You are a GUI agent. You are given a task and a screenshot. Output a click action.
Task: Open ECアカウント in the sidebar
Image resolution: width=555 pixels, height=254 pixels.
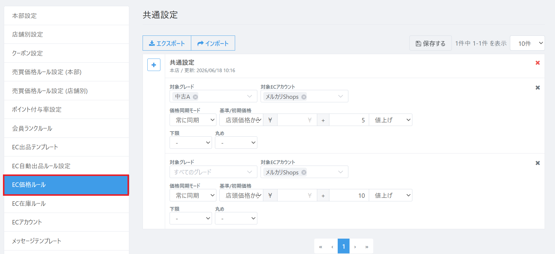tap(66, 222)
